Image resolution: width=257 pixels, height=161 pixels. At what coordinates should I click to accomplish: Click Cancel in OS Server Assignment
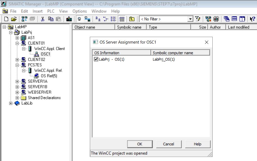[169, 144]
